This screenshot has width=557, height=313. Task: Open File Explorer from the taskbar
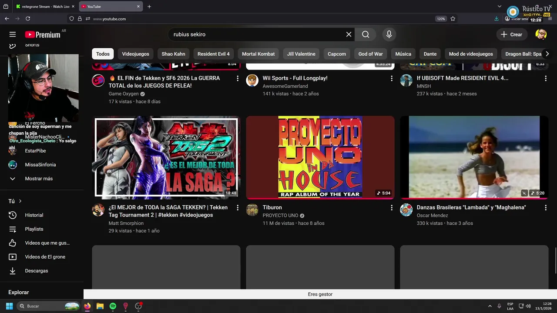point(100,306)
